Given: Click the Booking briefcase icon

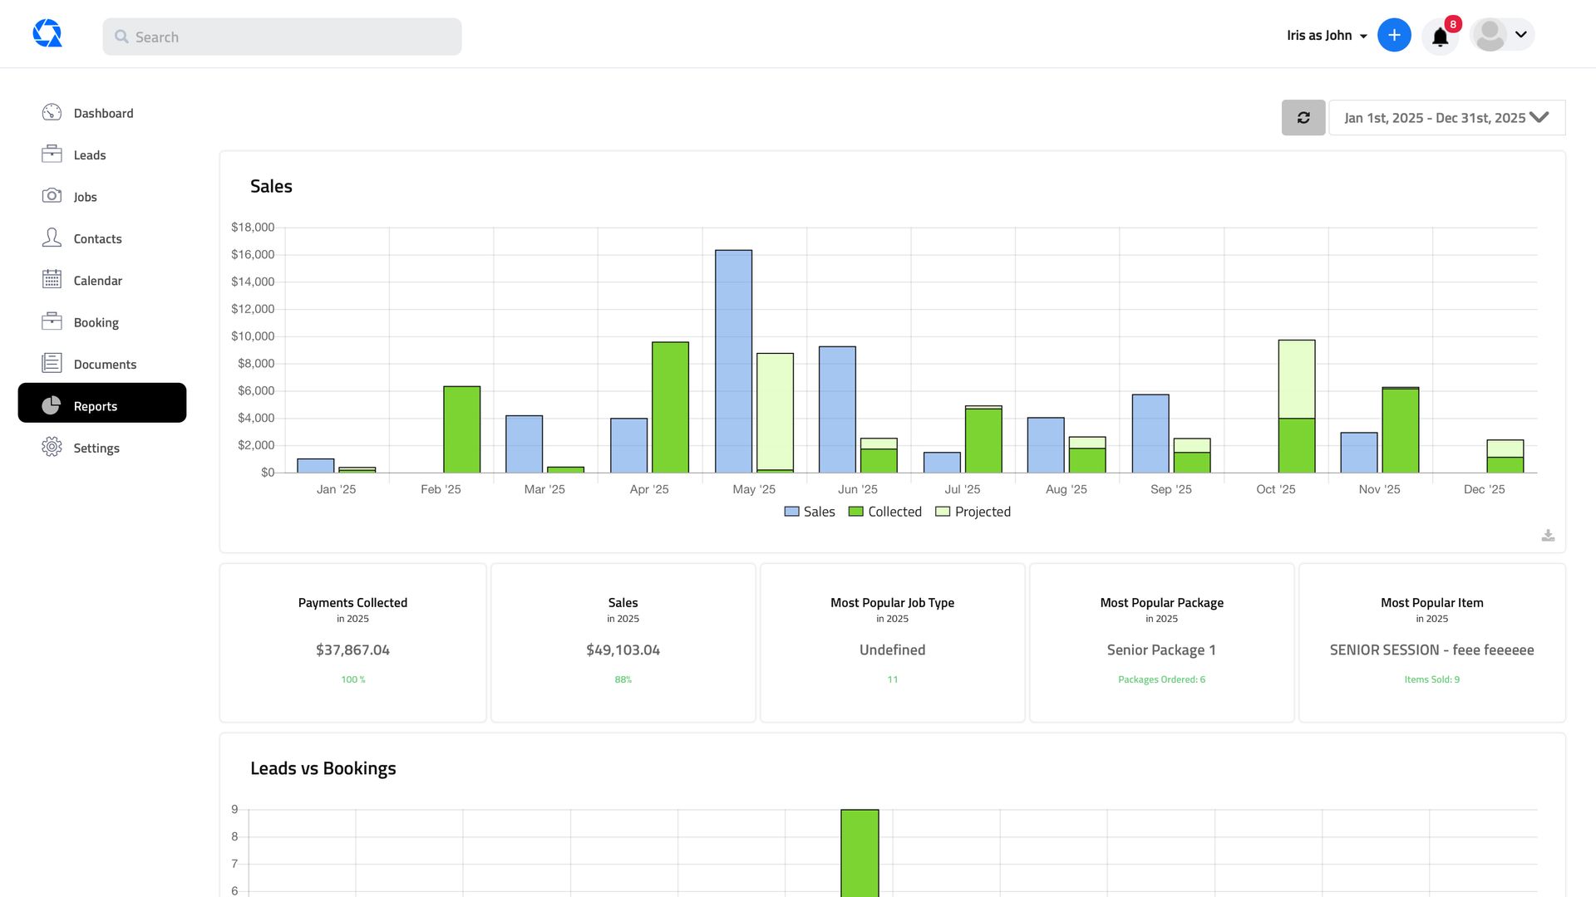Looking at the screenshot, I should [52, 321].
